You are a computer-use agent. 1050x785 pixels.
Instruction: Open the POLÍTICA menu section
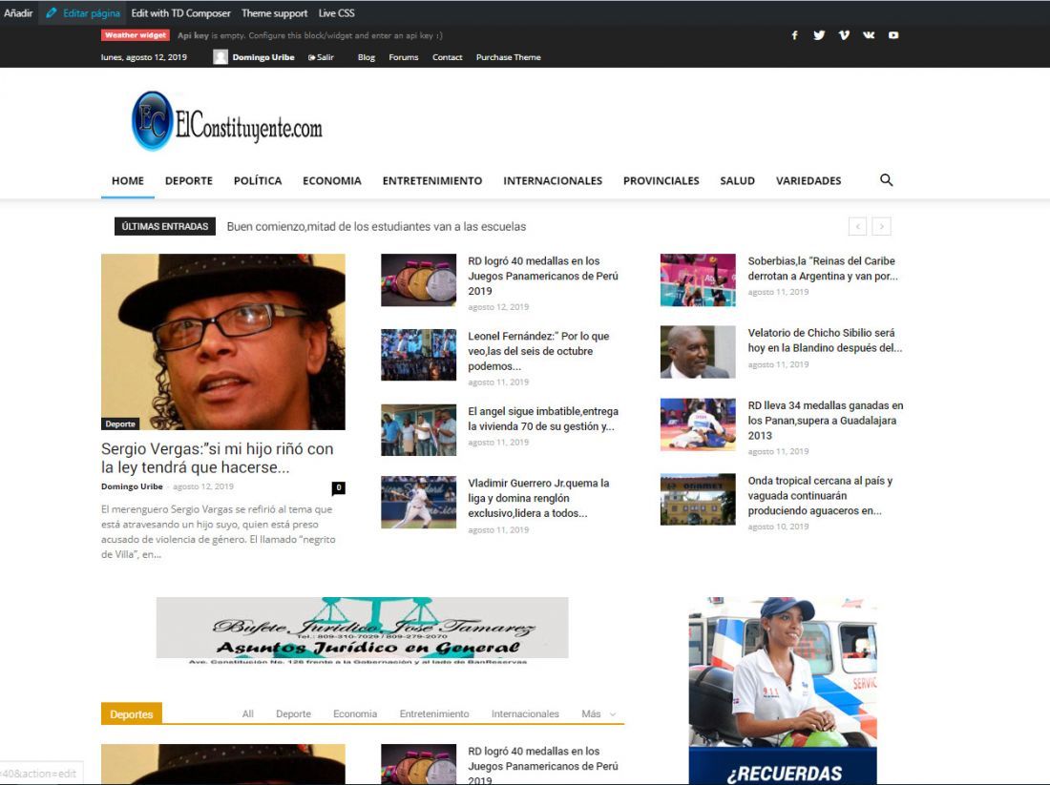tap(258, 180)
